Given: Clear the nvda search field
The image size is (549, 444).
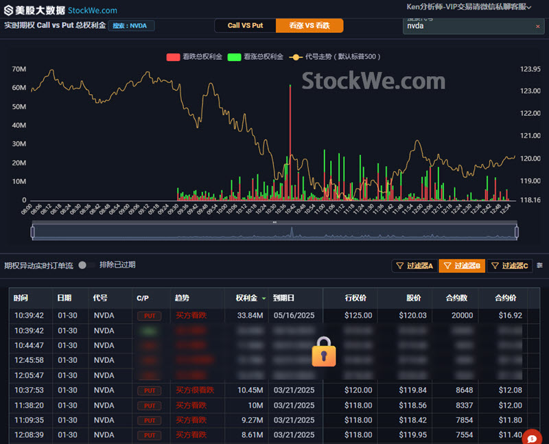Looking at the screenshot, I should [537, 26].
